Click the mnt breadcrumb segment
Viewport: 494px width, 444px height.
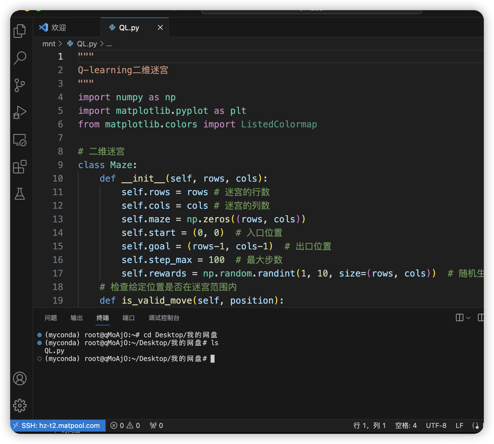point(49,44)
